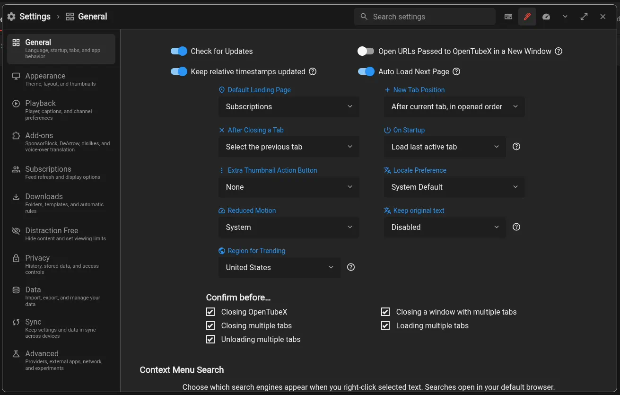This screenshot has width=620, height=395.
Task: Open the New Tab Position dropdown
Action: coord(454,106)
